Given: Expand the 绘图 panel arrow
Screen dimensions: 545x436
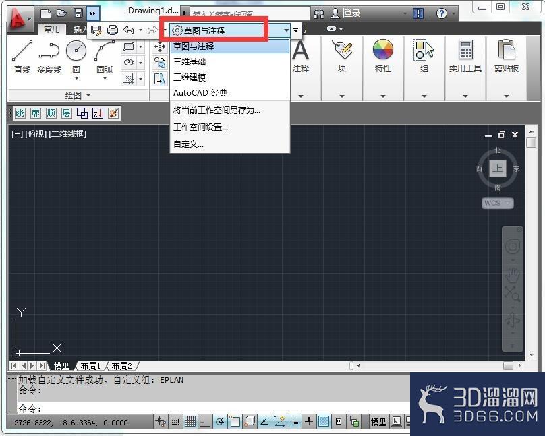Looking at the screenshot, I should [x=88, y=95].
